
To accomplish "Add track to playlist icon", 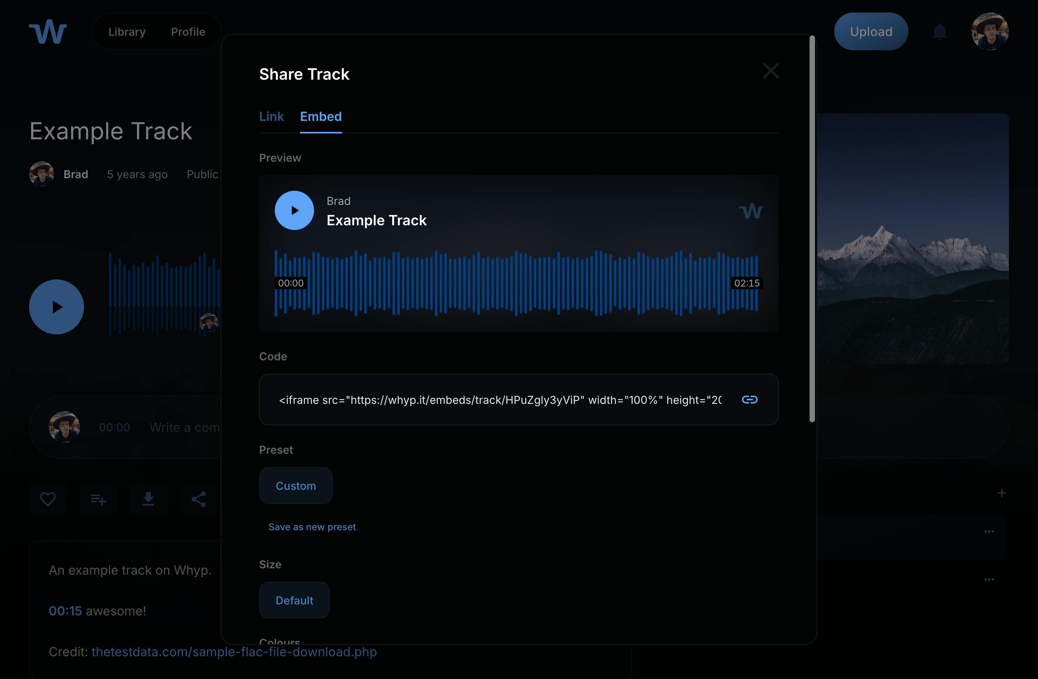I will (98, 499).
